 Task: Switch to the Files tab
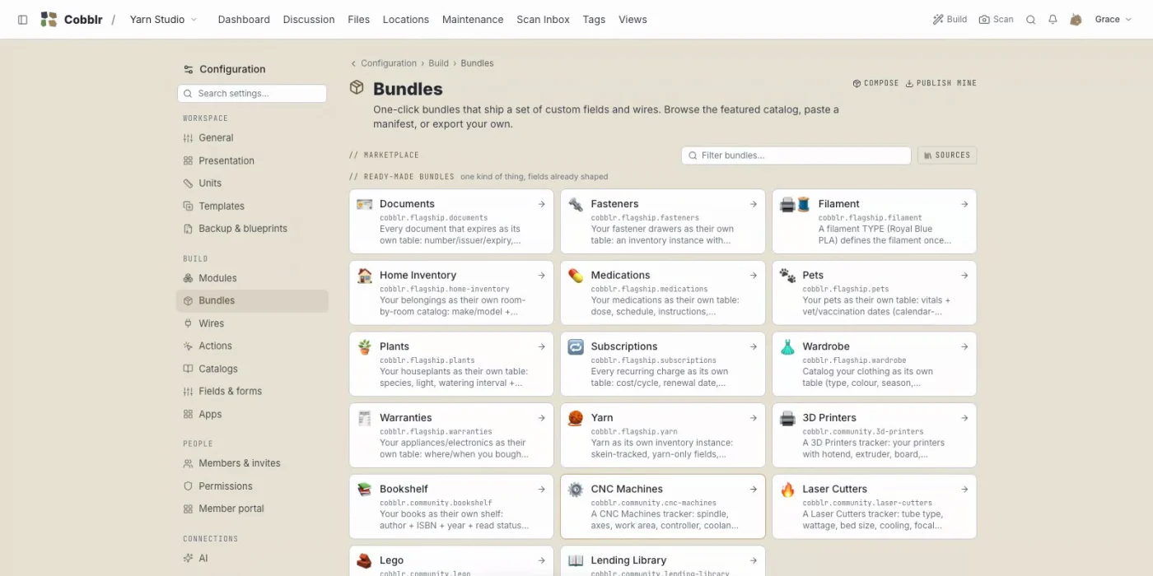click(x=359, y=20)
